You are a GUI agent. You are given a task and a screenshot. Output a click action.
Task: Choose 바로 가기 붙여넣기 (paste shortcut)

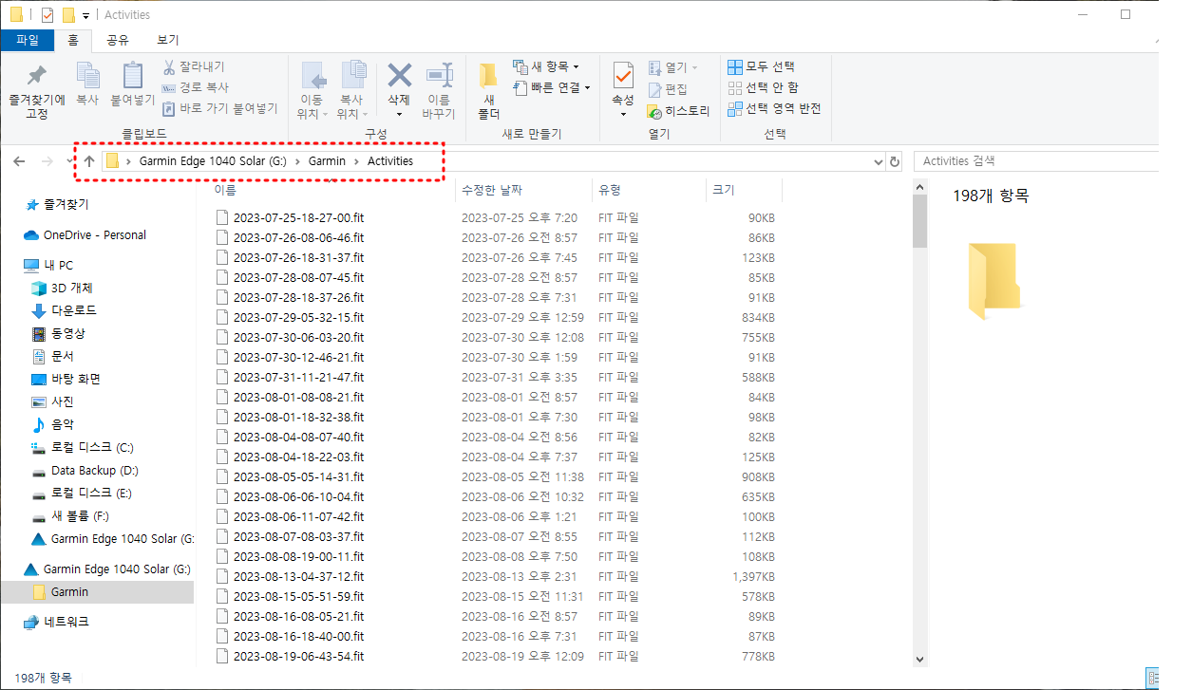[x=219, y=108]
